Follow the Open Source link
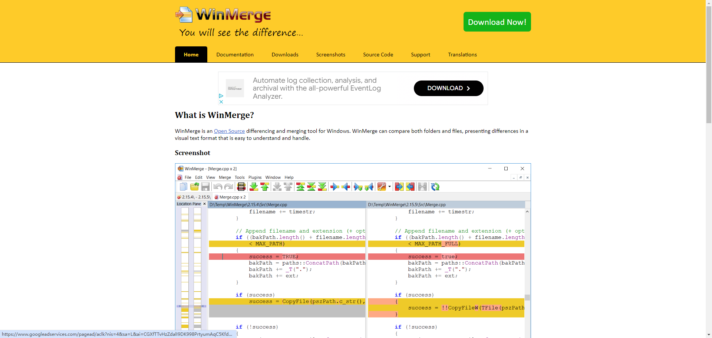Screen dimensions: 712x338 229,131
